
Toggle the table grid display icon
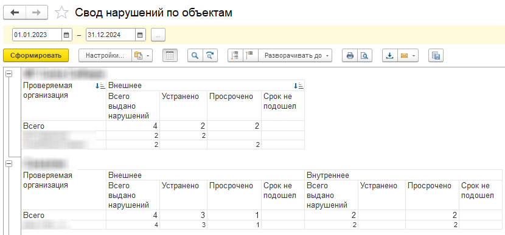coord(170,55)
